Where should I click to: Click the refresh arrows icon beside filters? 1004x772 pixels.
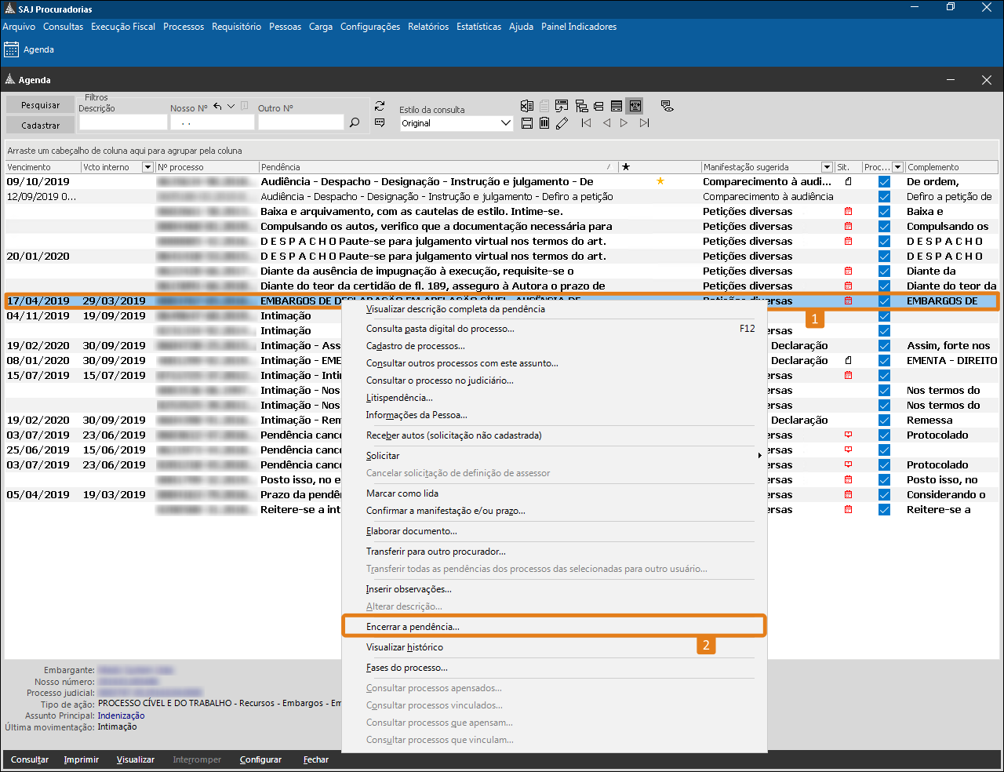[x=380, y=106]
